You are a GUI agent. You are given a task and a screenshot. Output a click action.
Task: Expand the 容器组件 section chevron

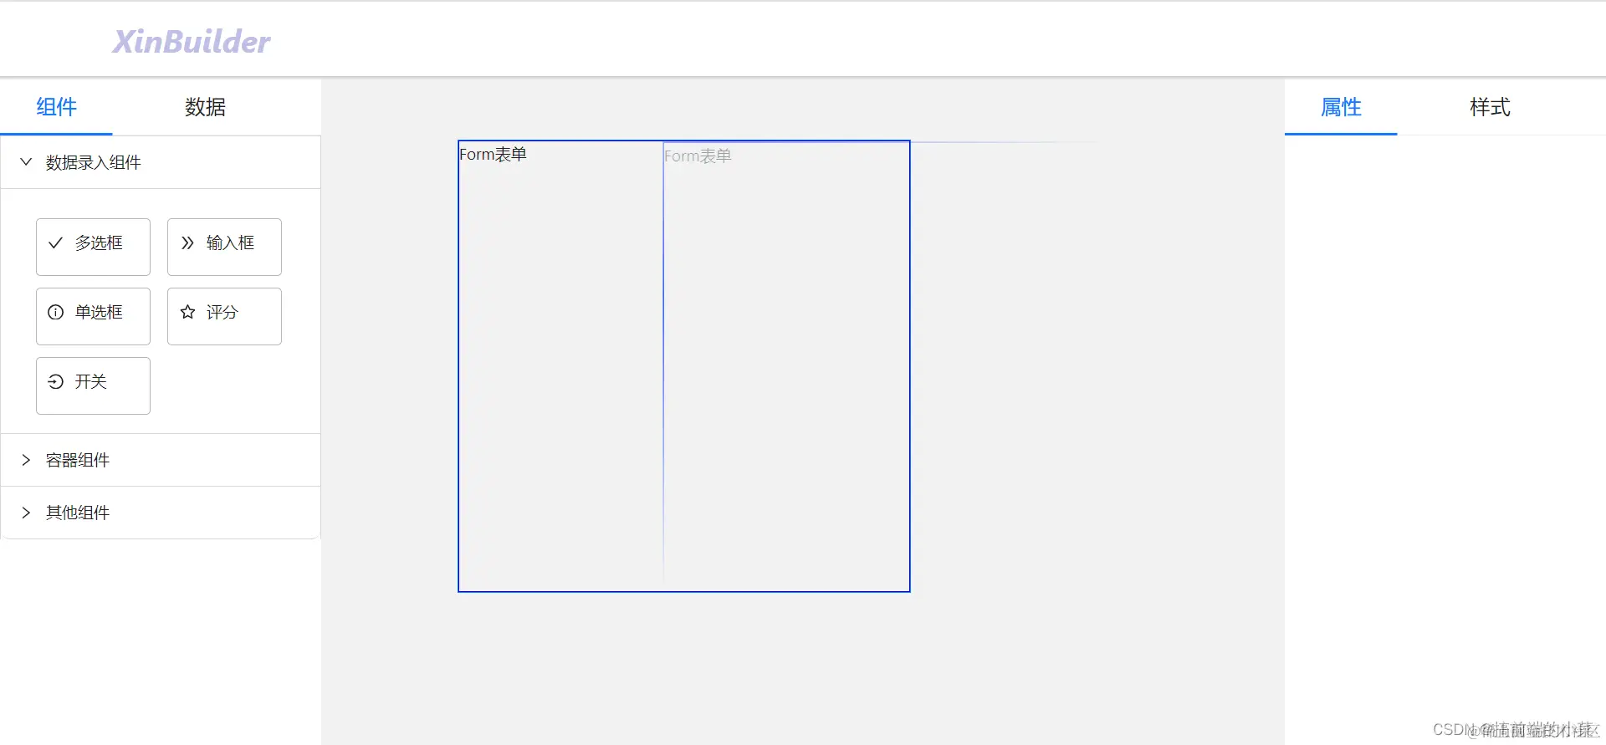click(x=26, y=460)
